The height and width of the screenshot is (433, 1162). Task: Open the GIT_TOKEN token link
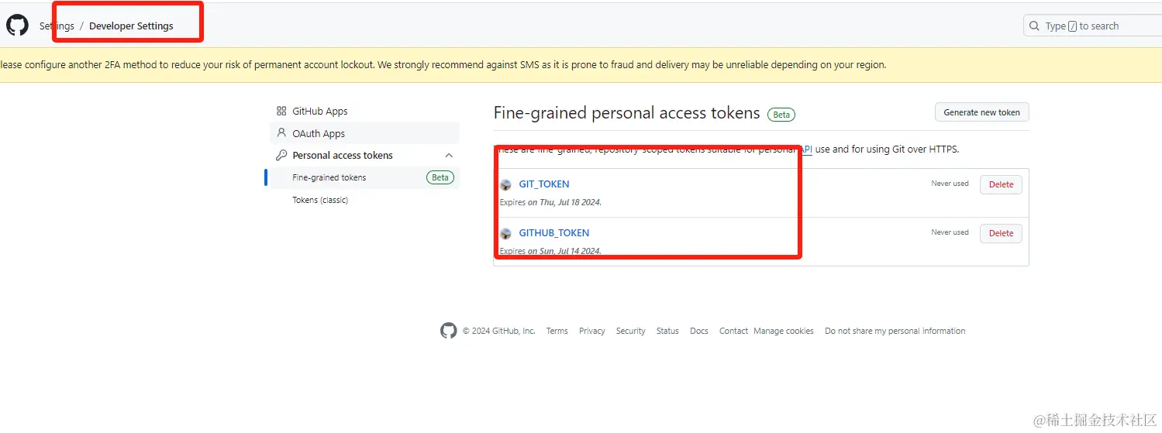(x=544, y=184)
